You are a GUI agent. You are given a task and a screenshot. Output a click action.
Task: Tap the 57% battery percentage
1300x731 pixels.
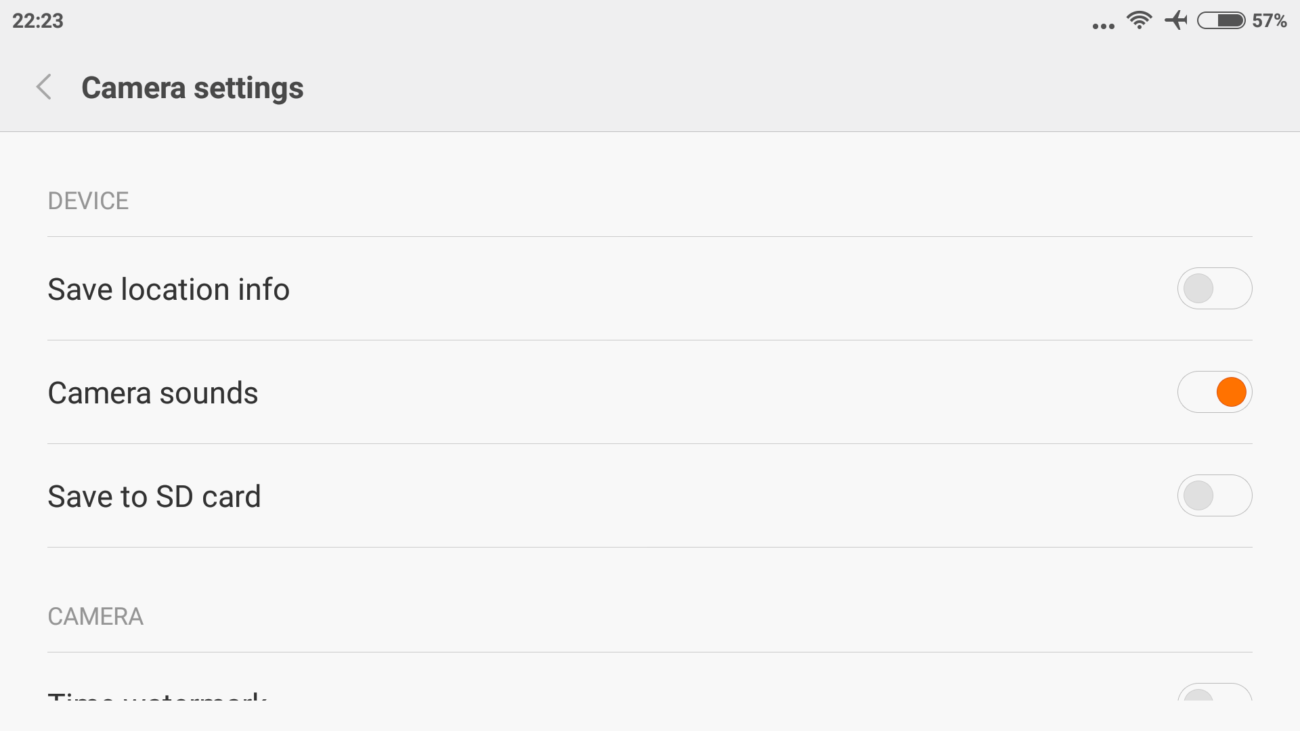click(x=1270, y=21)
